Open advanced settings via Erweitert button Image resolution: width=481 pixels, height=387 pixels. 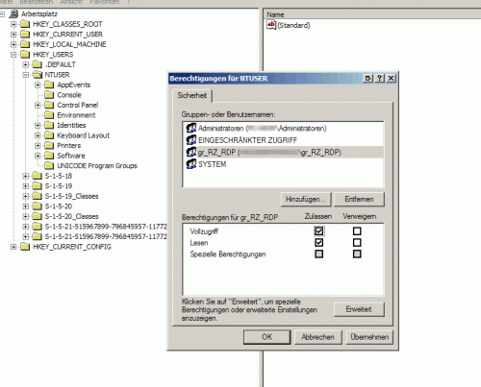(359, 309)
